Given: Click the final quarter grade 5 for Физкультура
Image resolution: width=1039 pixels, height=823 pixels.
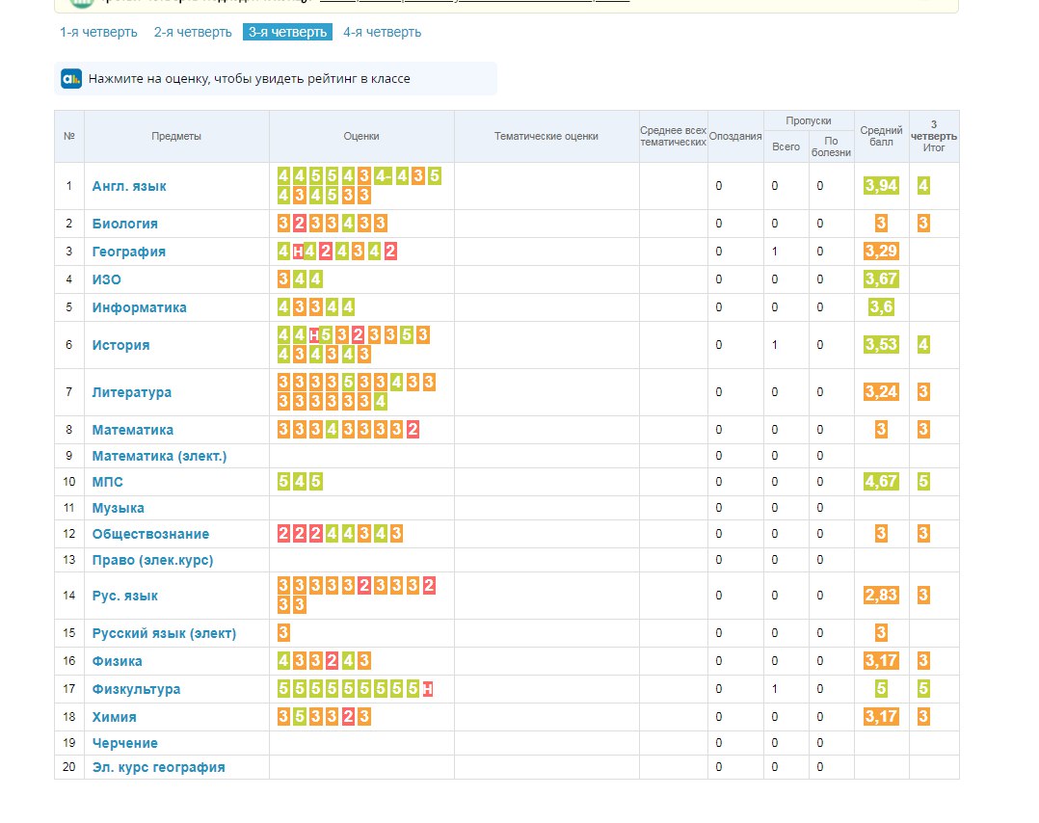Looking at the screenshot, I should pyautogui.click(x=923, y=689).
